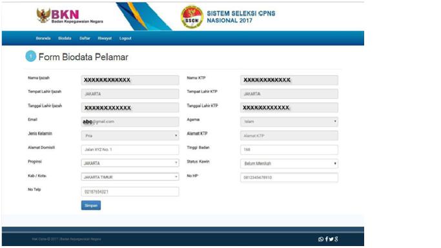The image size is (441, 248).
Task: Open Jenis Kelamin dropdown showing Pria
Action: [x=130, y=136]
